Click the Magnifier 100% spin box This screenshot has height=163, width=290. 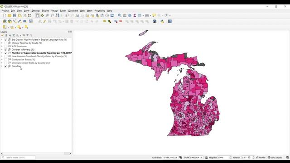tap(224, 158)
